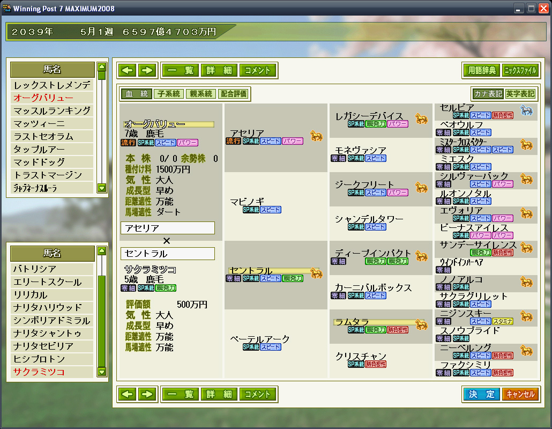Image resolution: width=552 pixels, height=429 pixels.
Task: Click the セントラル sire name field
Action: point(168,254)
